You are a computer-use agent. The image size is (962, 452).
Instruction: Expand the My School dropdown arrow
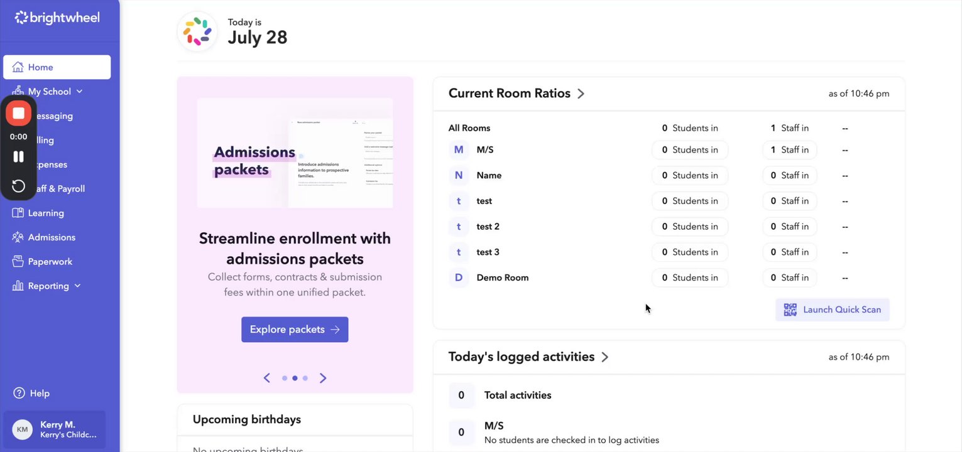click(x=80, y=92)
